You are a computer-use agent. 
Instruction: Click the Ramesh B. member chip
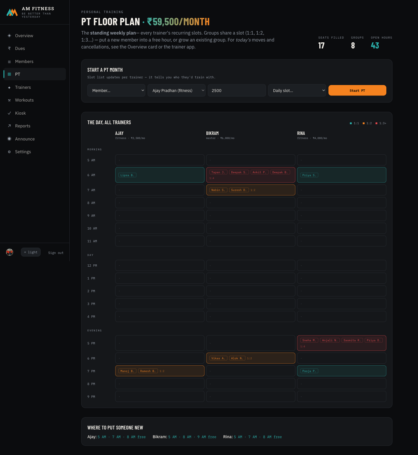(x=148, y=371)
